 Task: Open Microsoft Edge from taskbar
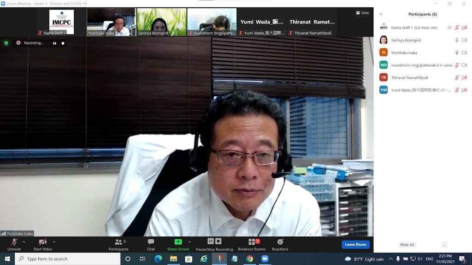(x=159, y=259)
